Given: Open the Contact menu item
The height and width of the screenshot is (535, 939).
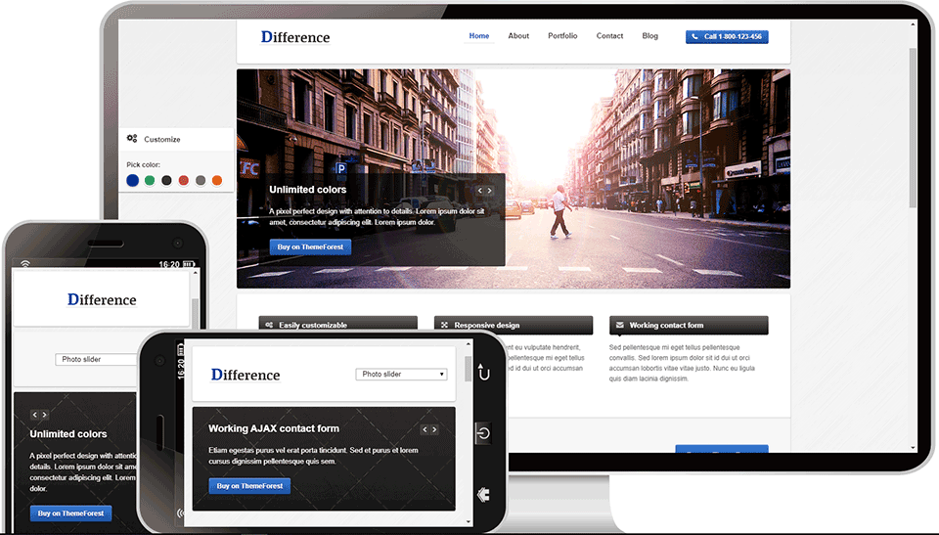Looking at the screenshot, I should [x=609, y=36].
